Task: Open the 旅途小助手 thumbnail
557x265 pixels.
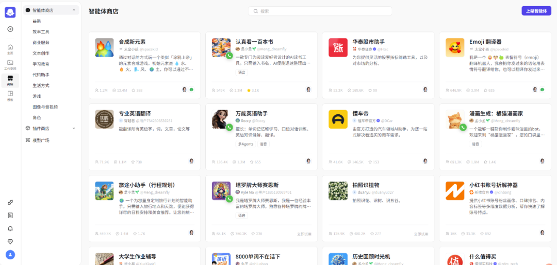Action: 104,190
